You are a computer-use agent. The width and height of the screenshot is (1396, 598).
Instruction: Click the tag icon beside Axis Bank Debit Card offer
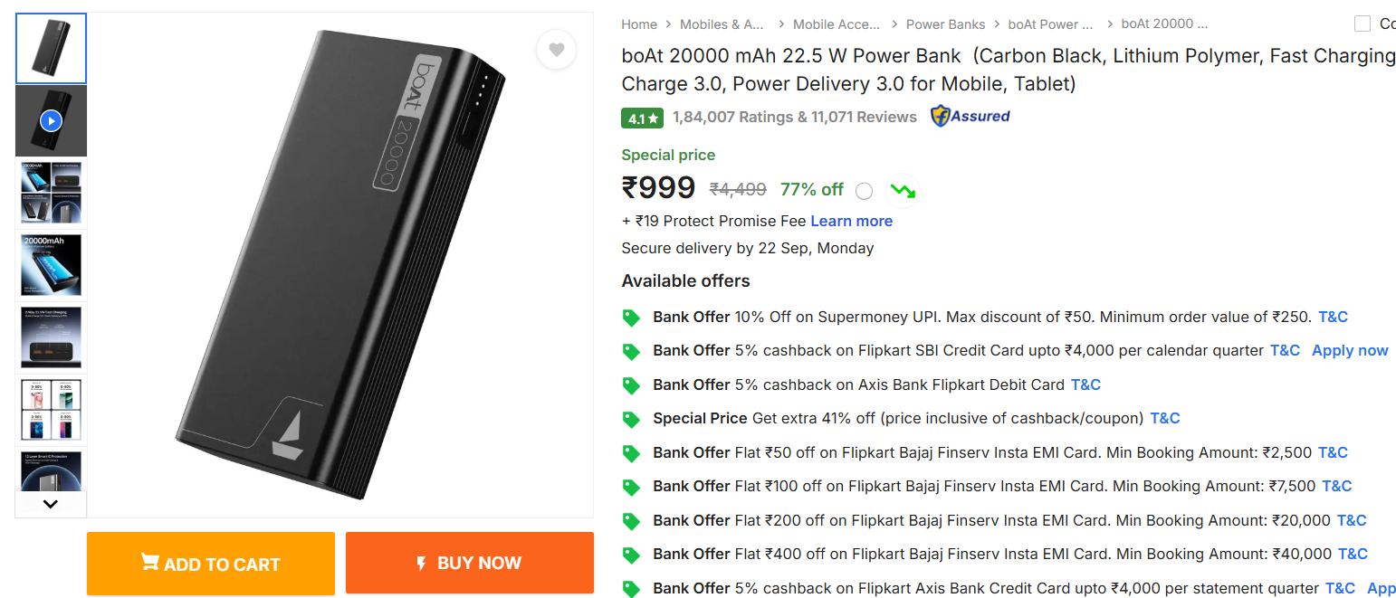point(631,385)
